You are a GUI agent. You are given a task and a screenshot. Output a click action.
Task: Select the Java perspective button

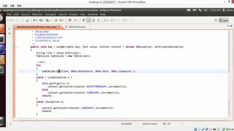pyautogui.click(x=224, y=20)
